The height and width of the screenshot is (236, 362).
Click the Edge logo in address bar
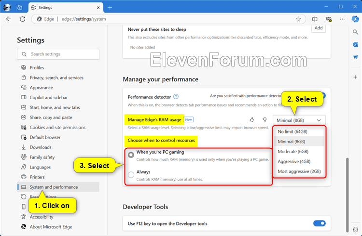[x=39, y=19]
